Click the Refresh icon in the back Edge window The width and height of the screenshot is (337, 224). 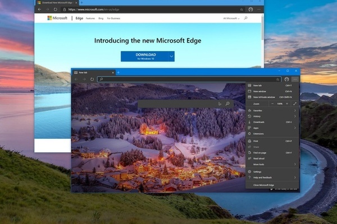pyautogui.click(x=56, y=10)
